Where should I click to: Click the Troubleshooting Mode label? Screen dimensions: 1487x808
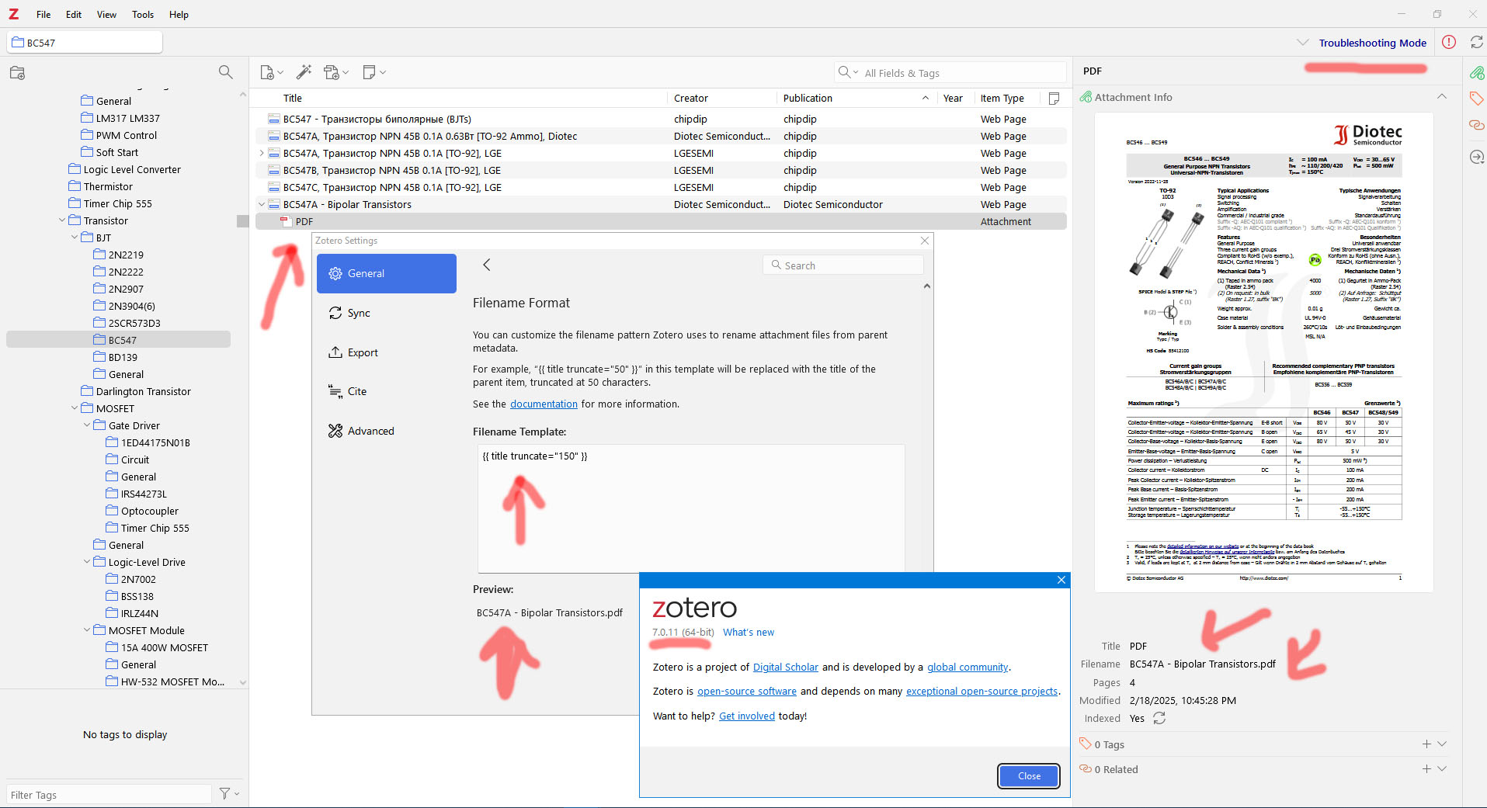coord(1372,43)
